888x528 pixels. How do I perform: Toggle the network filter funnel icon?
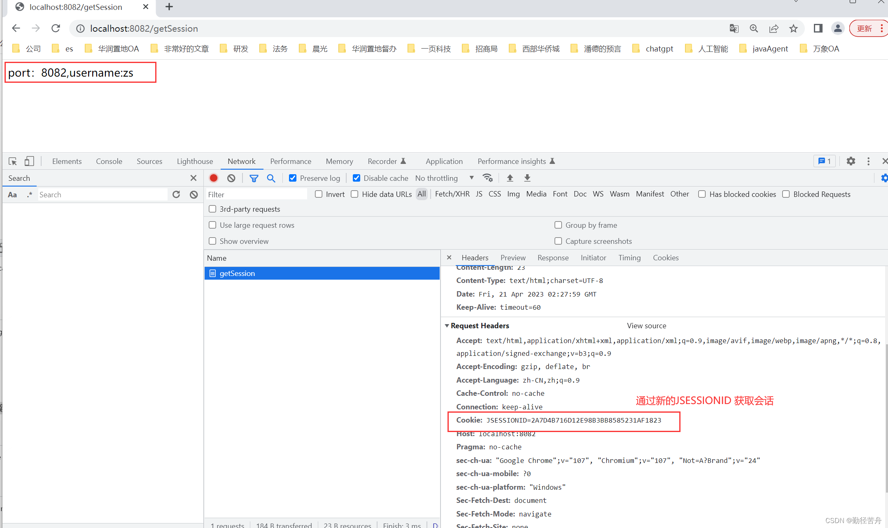(x=254, y=178)
